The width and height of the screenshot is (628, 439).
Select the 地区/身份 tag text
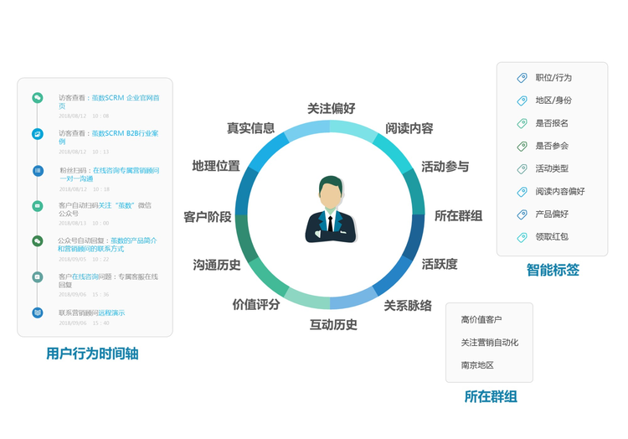(553, 101)
